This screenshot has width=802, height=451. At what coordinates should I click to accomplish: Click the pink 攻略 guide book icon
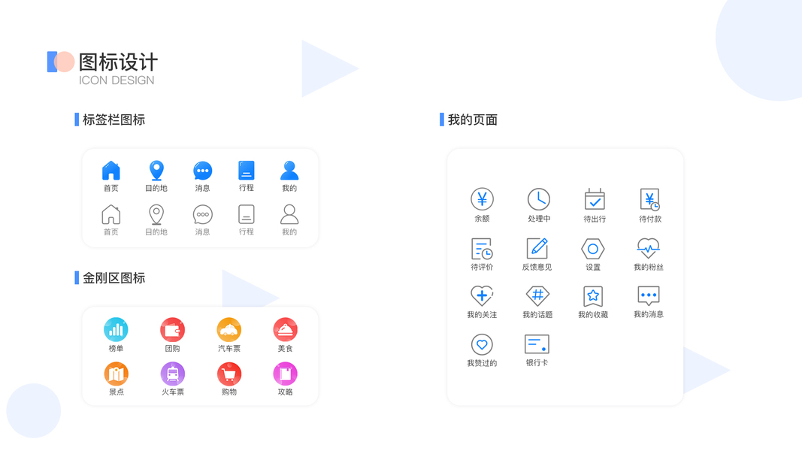point(286,374)
